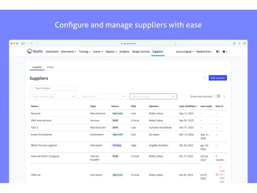257x193 pixels.
Task: Toggle Show only archived switch
Action: (x=217, y=96)
